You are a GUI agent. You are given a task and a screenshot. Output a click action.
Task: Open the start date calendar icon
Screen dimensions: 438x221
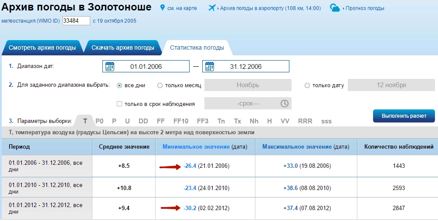[x=110, y=67]
